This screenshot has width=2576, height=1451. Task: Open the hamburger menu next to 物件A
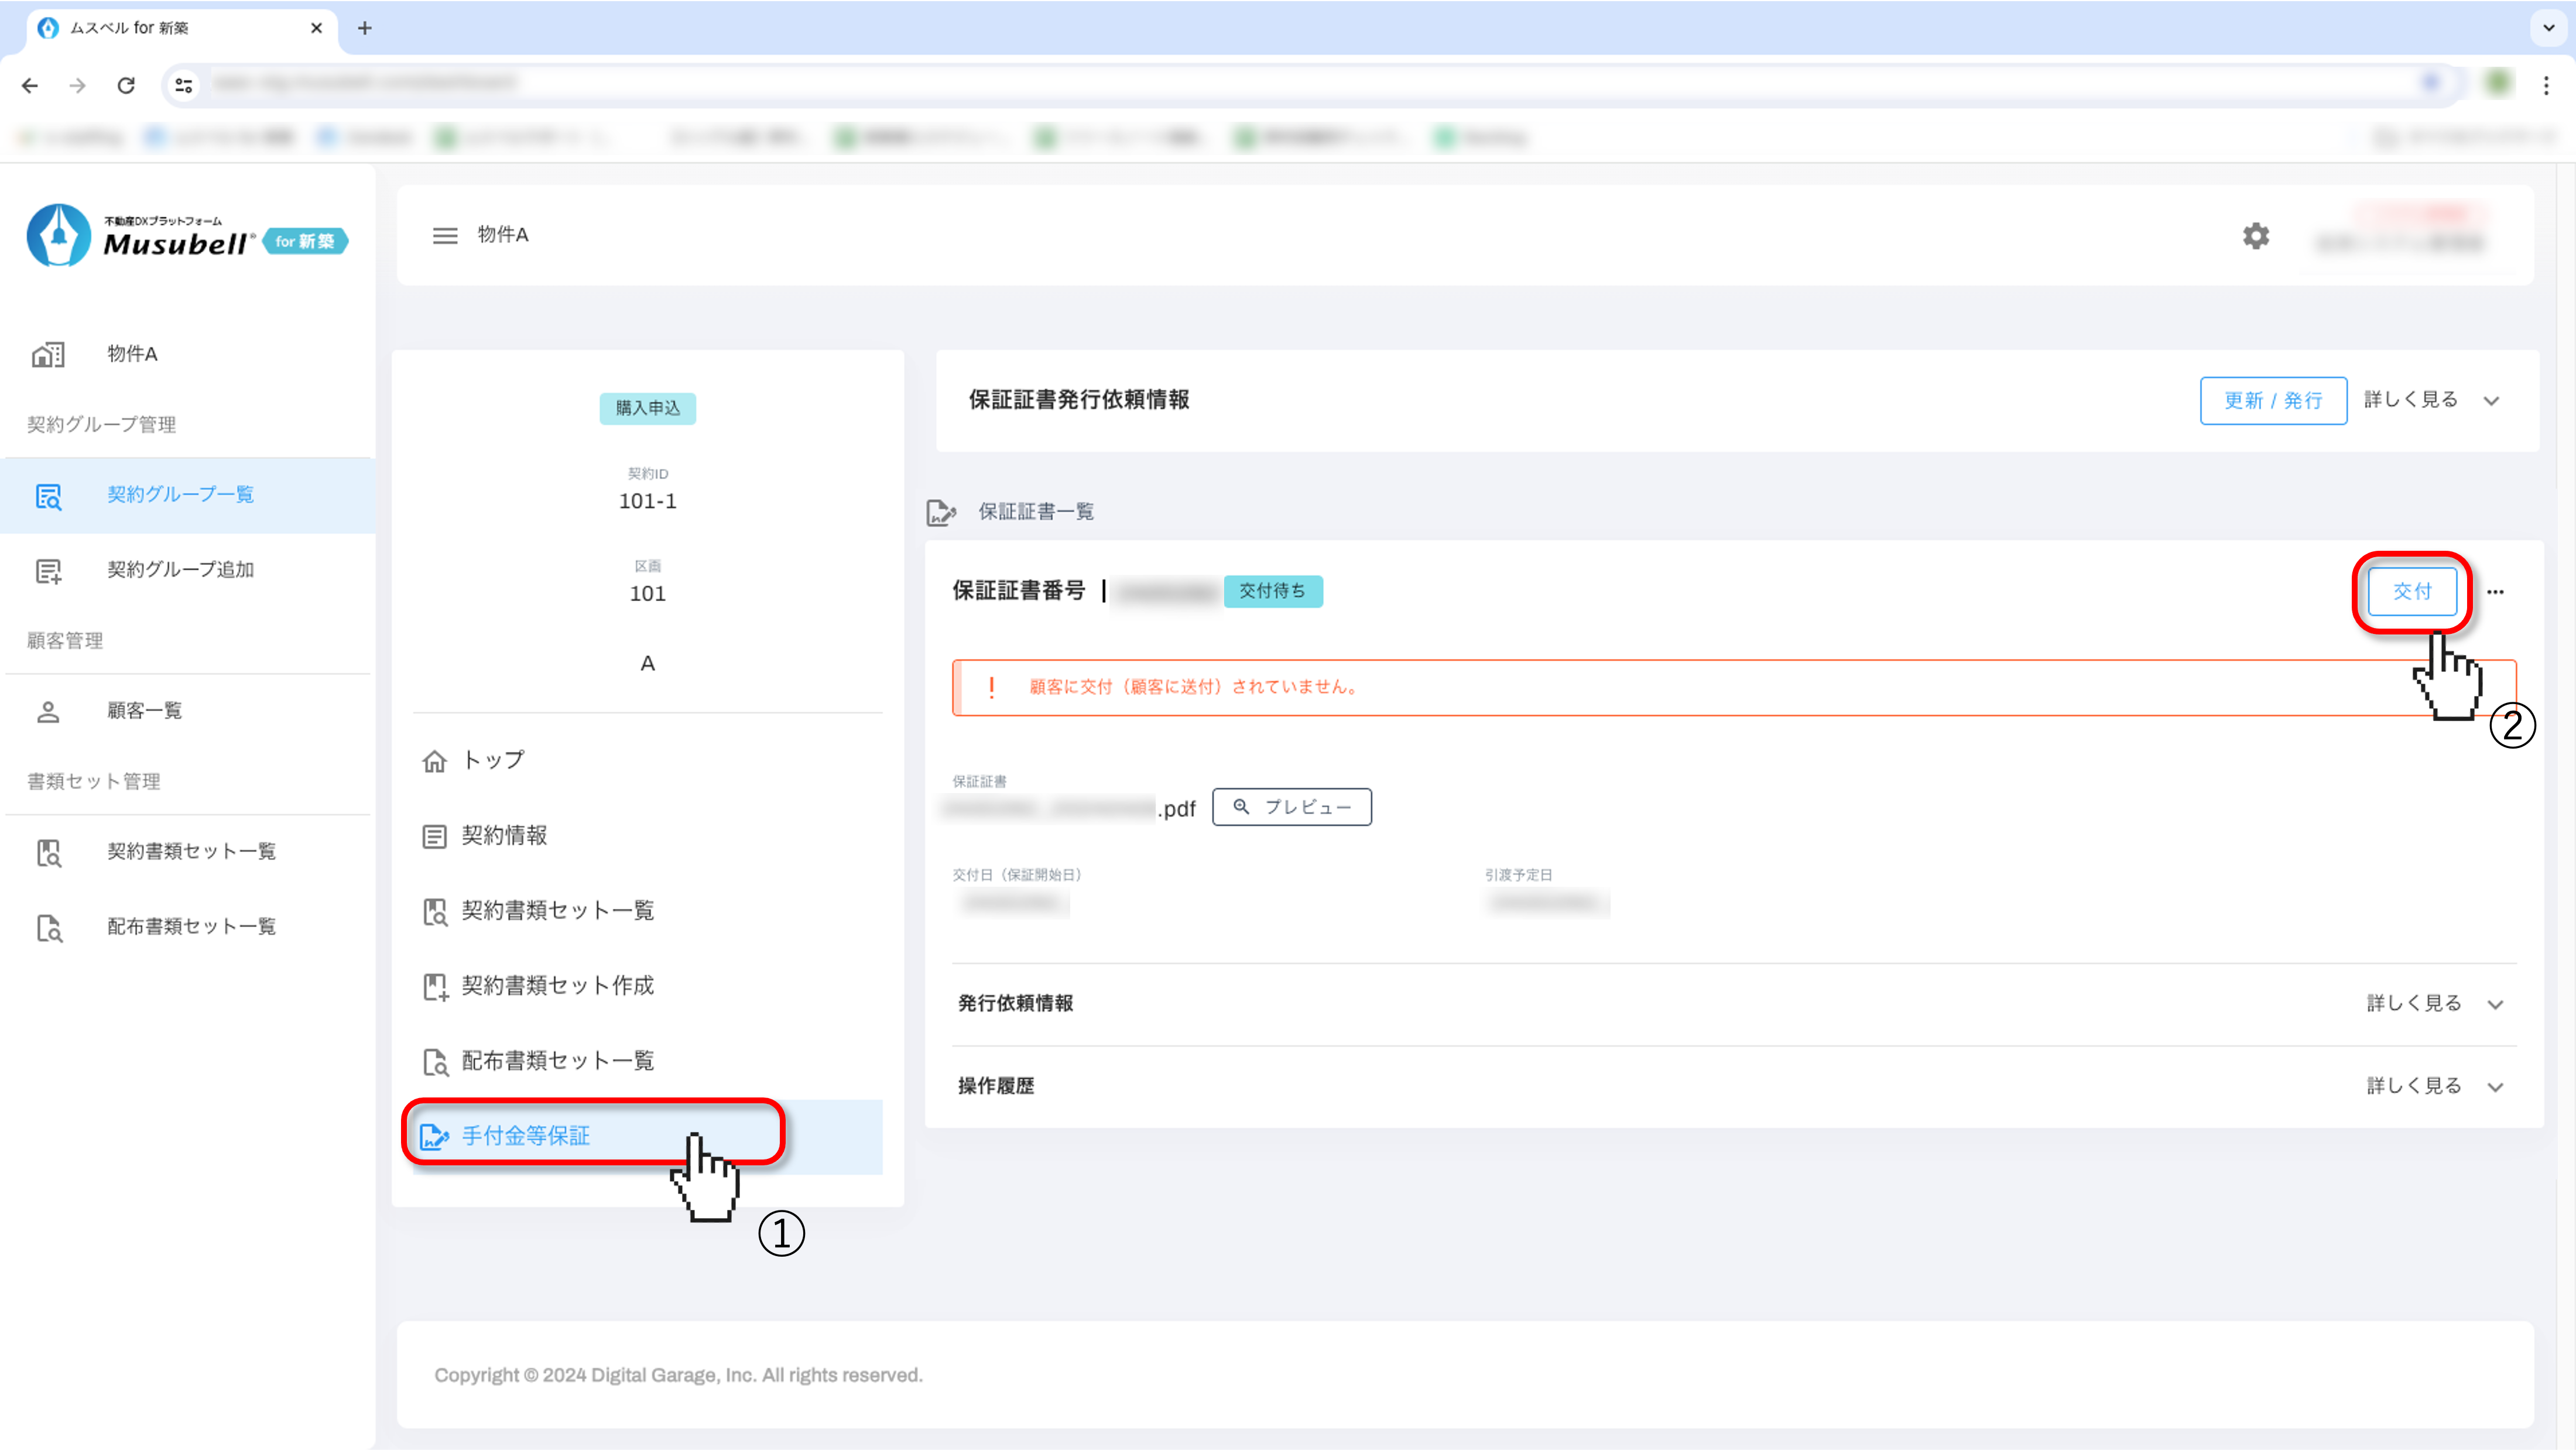[445, 235]
